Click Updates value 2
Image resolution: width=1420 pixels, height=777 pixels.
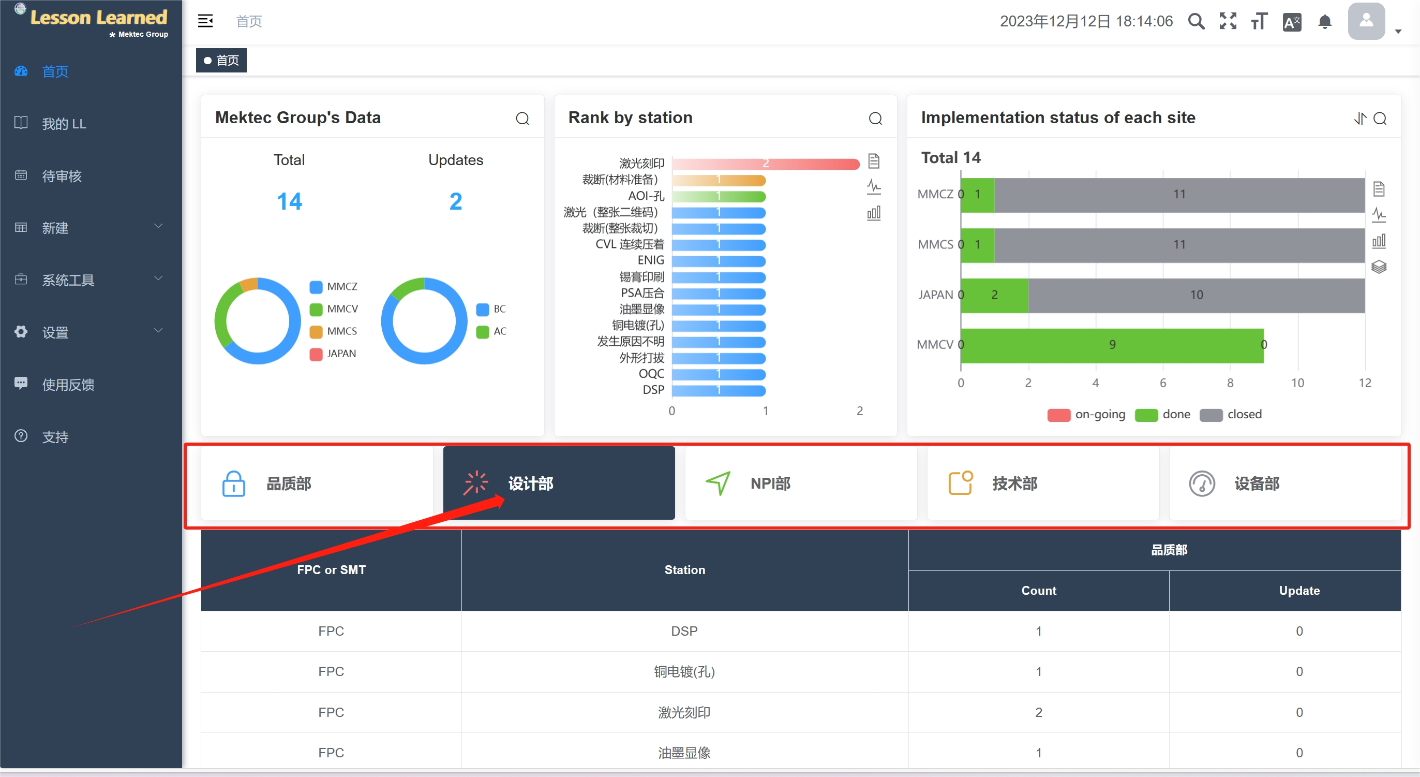[455, 201]
